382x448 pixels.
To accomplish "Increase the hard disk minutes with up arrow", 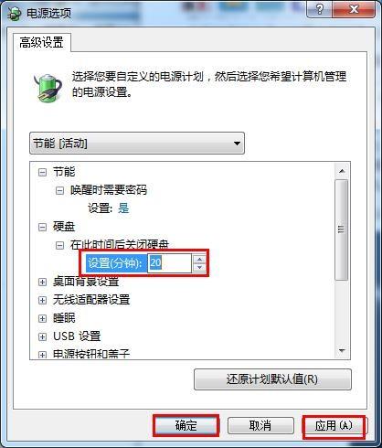I will pos(199,260).
